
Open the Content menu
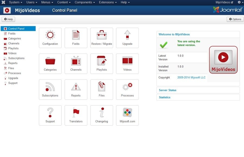pos(63,2)
